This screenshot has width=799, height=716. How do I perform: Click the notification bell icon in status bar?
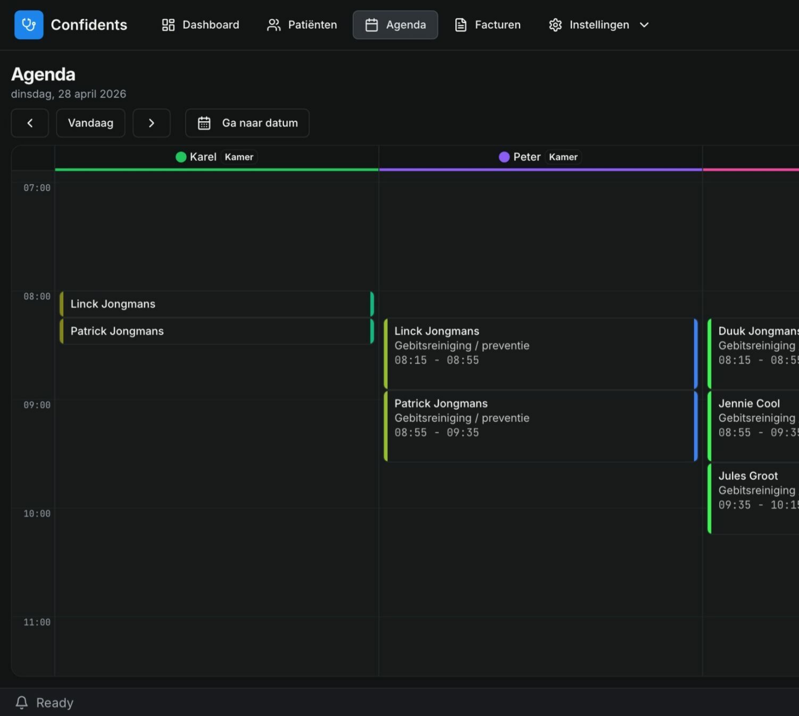(22, 703)
